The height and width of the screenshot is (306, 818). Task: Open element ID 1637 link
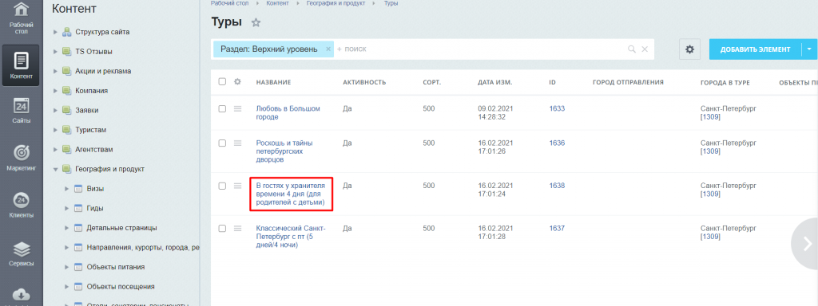point(557,228)
